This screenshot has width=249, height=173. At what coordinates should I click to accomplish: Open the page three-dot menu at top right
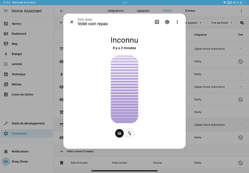[241, 11]
